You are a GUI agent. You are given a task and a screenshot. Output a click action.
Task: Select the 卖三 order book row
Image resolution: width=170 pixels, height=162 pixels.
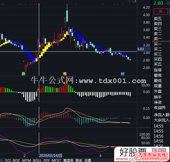[x=158, y=29]
